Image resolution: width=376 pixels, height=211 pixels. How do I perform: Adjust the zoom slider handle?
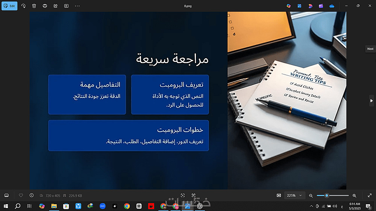coord(327,196)
